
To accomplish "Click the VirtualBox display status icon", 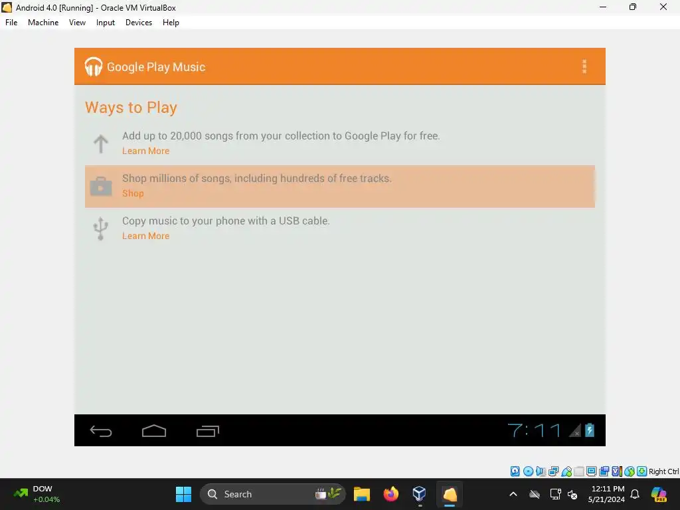I will click(x=591, y=471).
